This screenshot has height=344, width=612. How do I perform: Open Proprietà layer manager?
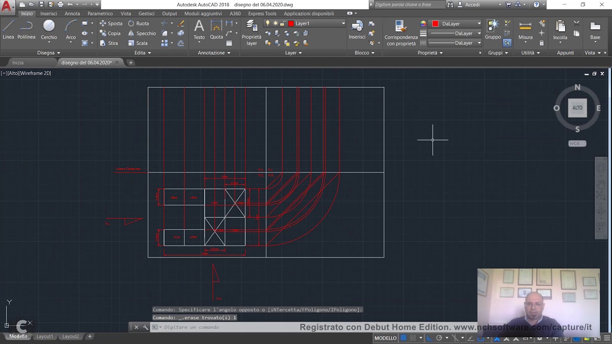pyautogui.click(x=251, y=32)
